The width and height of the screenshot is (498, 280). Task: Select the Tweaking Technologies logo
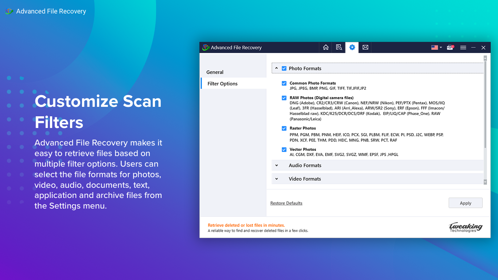[466, 227]
